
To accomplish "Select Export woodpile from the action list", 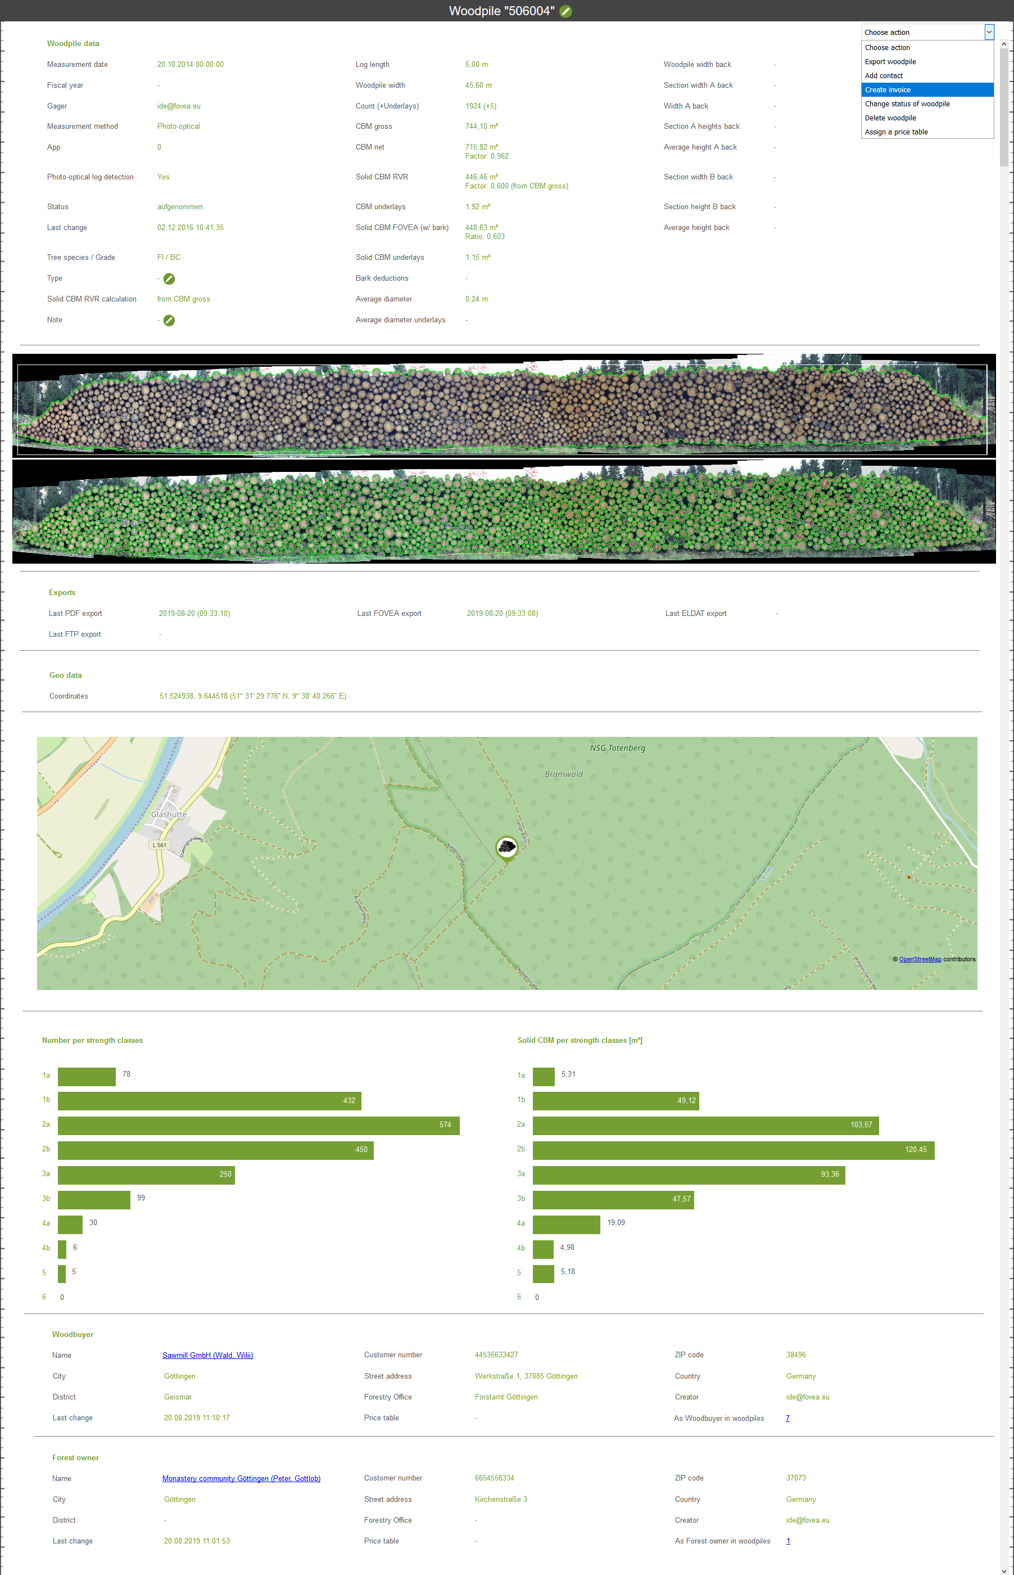I will (890, 62).
